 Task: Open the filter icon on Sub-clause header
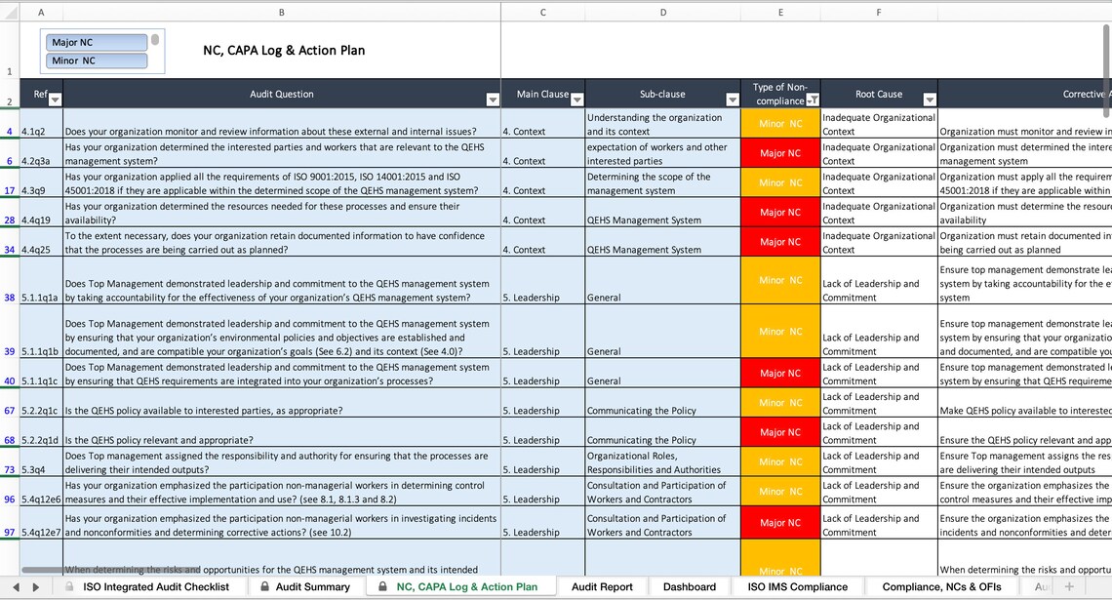731,100
